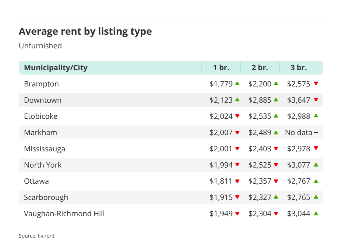The width and height of the screenshot is (342, 247).
Task: Select the 3 br. column header
Action: coord(299,68)
